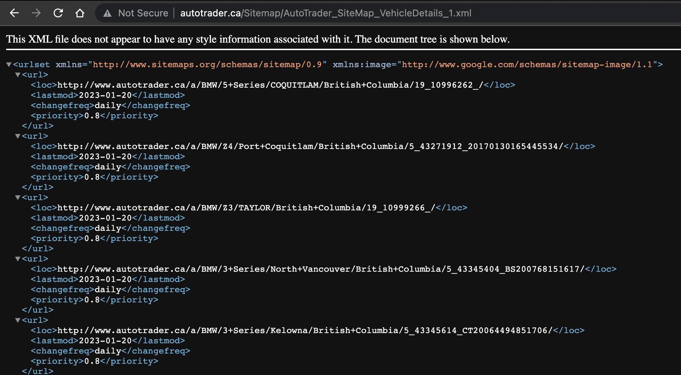Click the North+Vancouver 3+Series loc URL text
This screenshot has height=375, width=681.
[321, 269]
